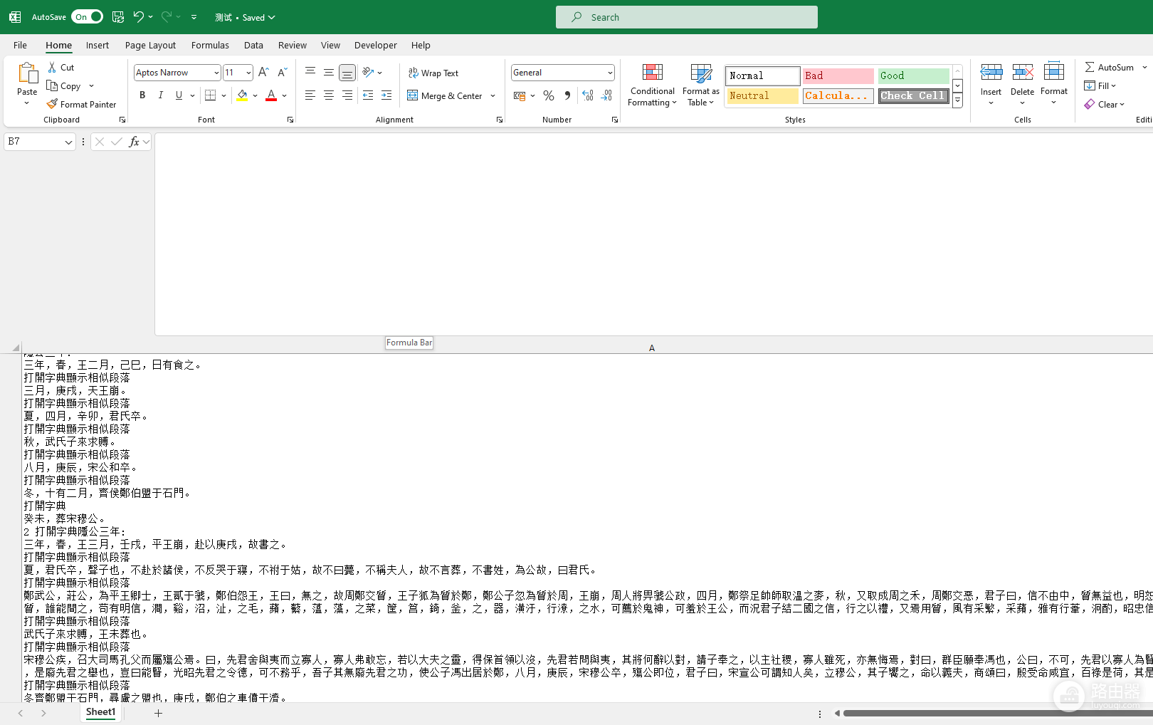
Task: Click the Orientation text angle icon
Action: tap(368, 72)
